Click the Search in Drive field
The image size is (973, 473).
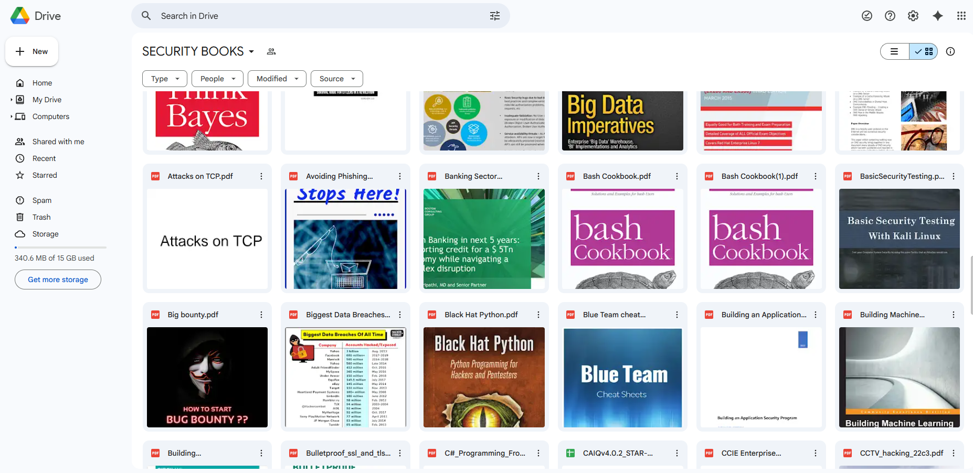(321, 16)
